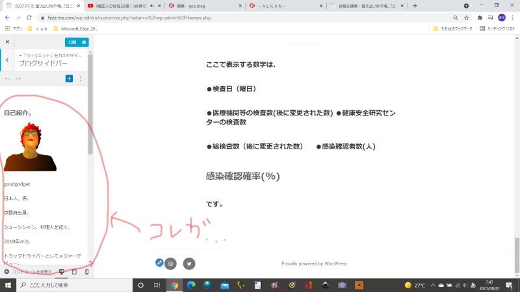
Task: Click the undo arrow in widget toolbar
Action: [x=7, y=79]
